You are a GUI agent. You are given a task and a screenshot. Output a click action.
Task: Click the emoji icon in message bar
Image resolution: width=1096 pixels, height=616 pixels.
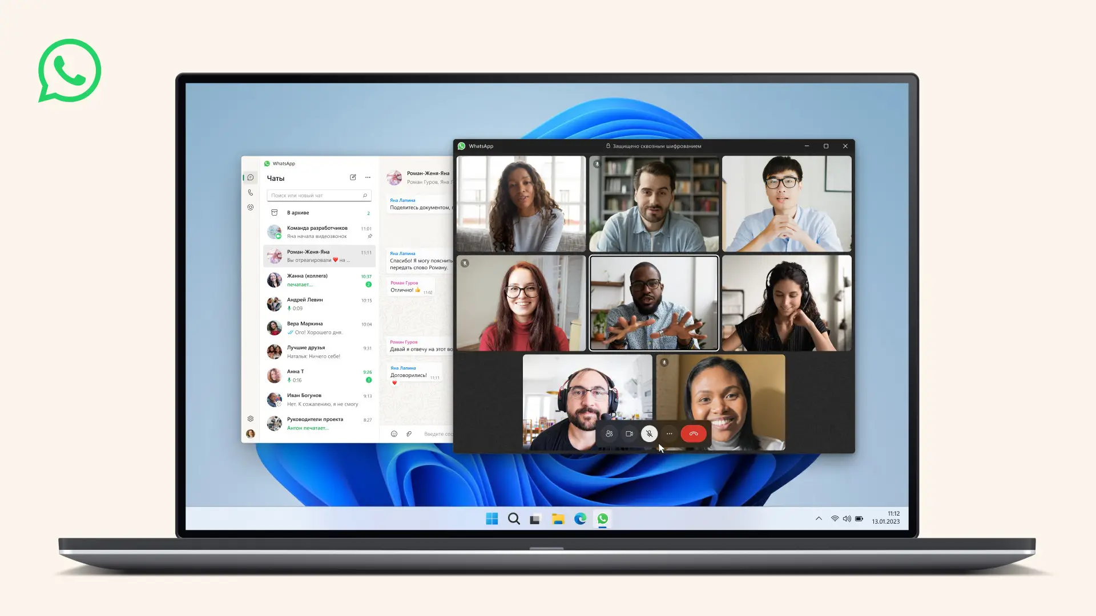coord(394,434)
